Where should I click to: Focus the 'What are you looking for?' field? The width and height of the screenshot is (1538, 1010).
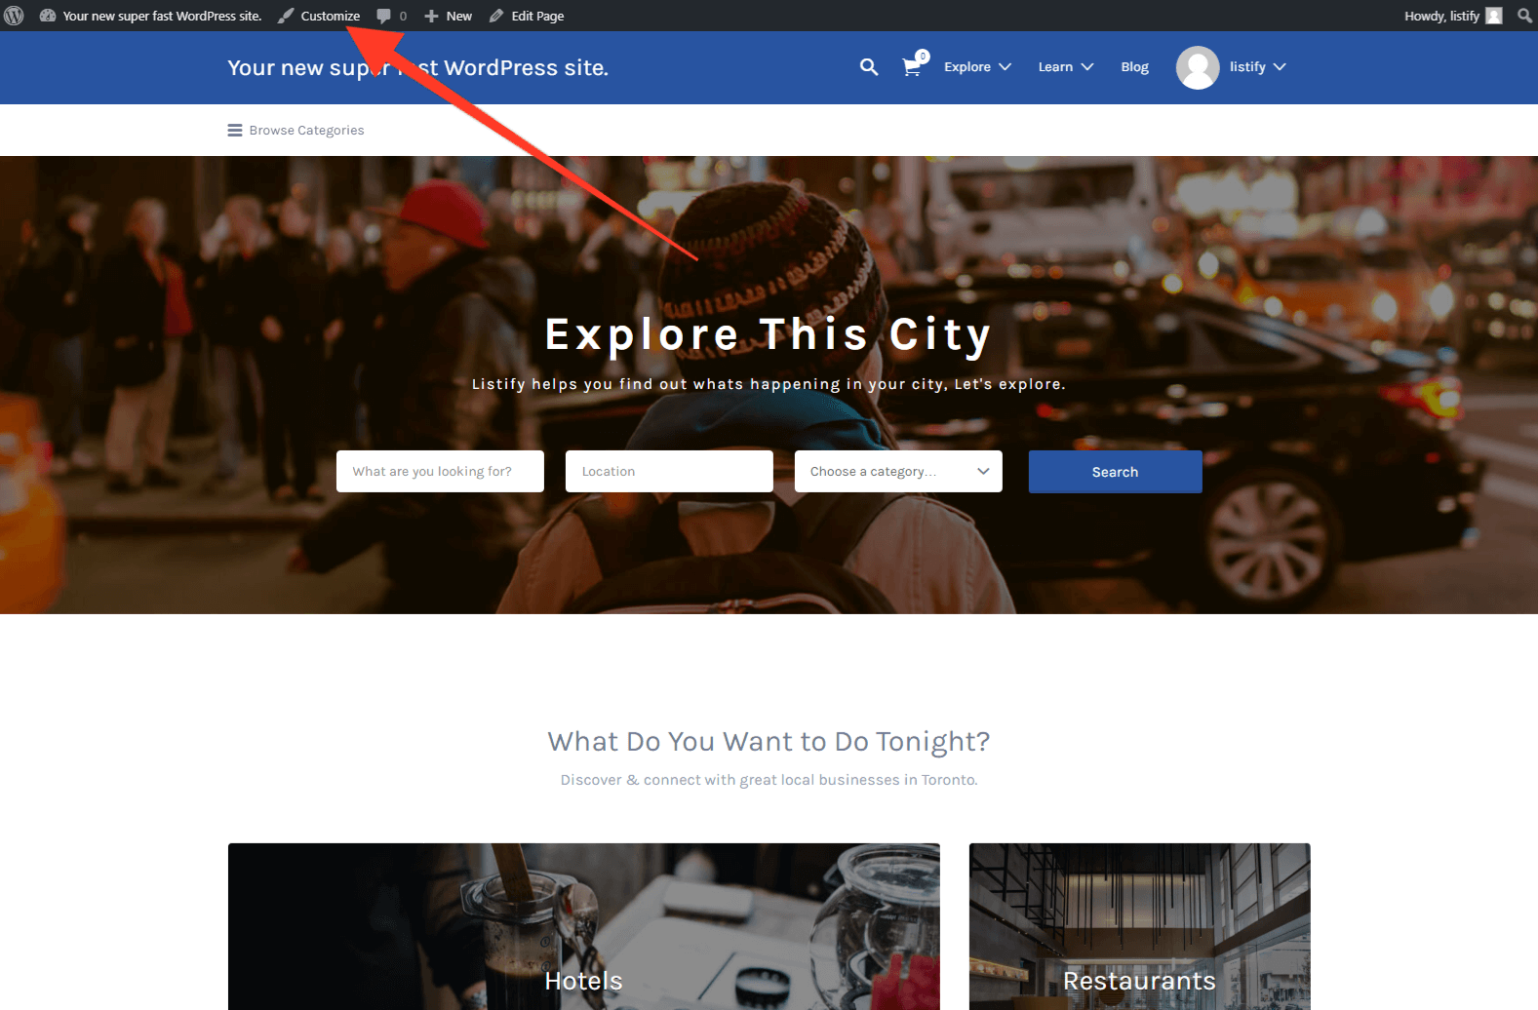click(440, 471)
